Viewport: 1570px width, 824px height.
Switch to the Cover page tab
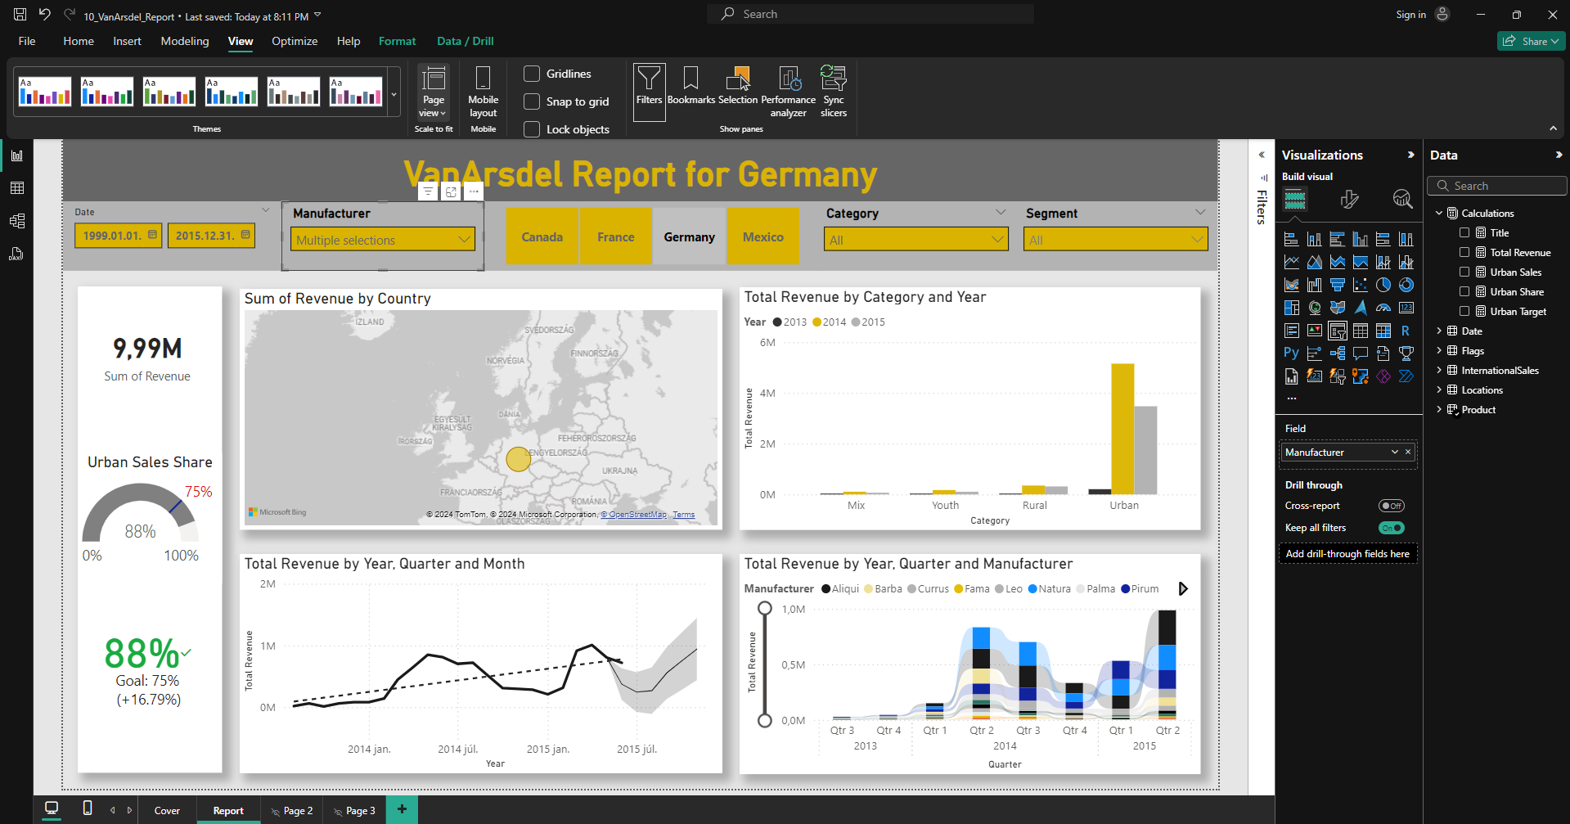(x=167, y=811)
